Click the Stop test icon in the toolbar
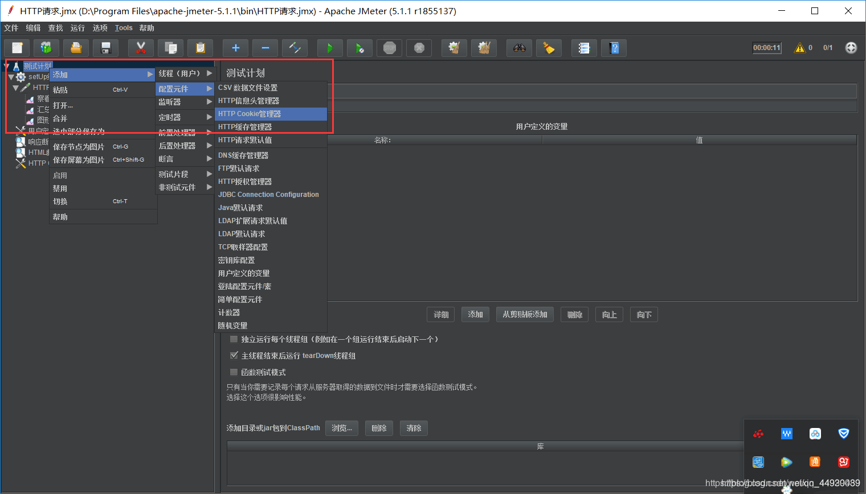 click(x=389, y=48)
